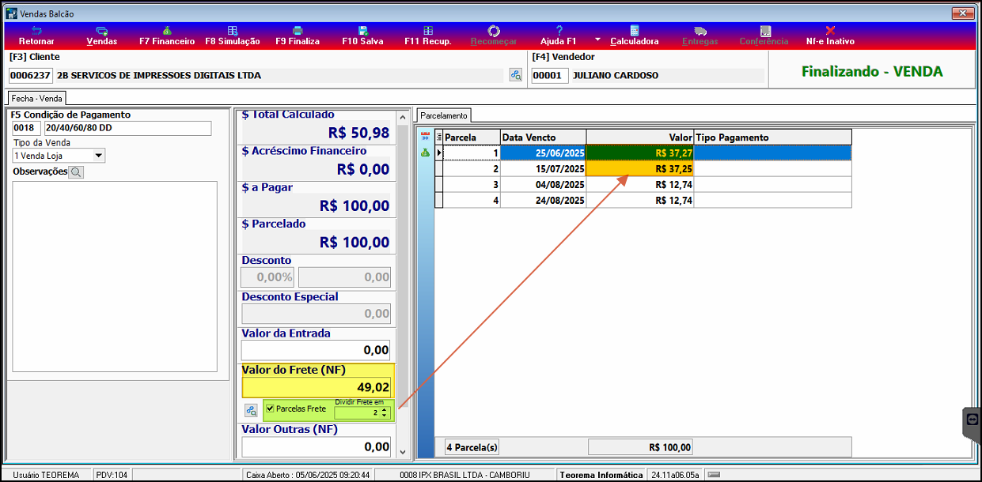Click the Observações text area
The image size is (982, 482).
tap(115, 276)
